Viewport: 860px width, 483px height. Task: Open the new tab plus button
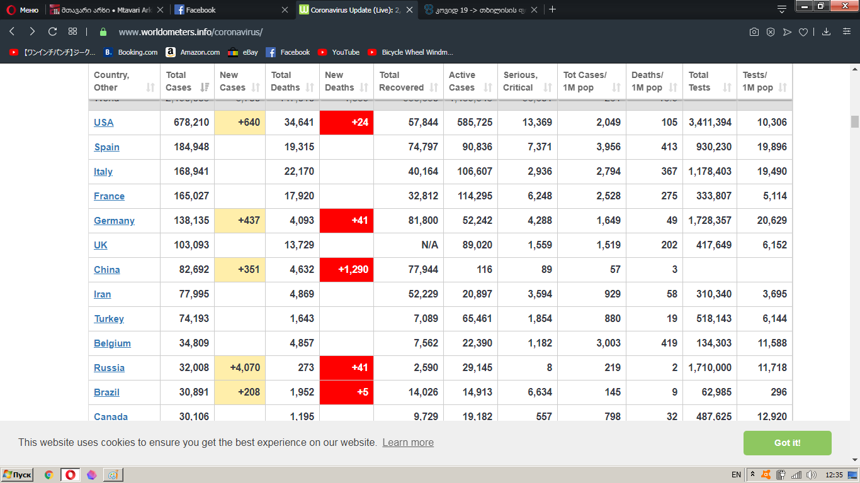coord(552,9)
